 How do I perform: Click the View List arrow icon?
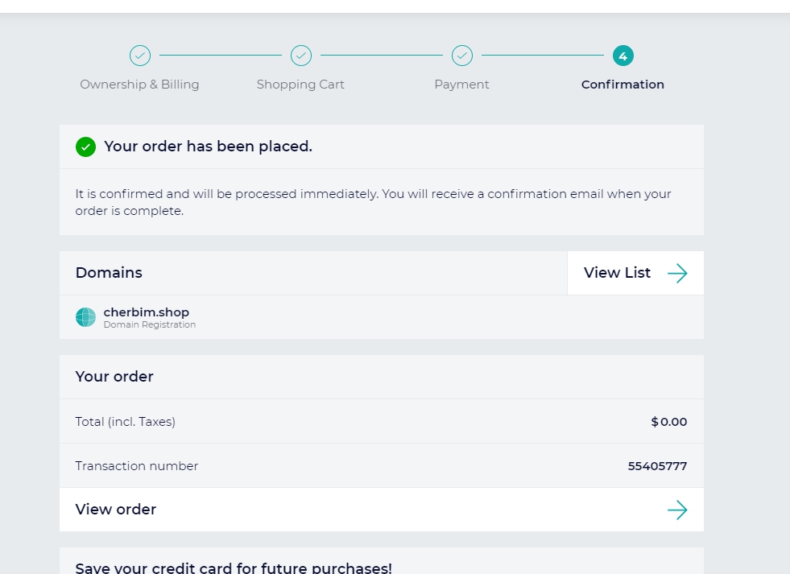click(x=677, y=274)
